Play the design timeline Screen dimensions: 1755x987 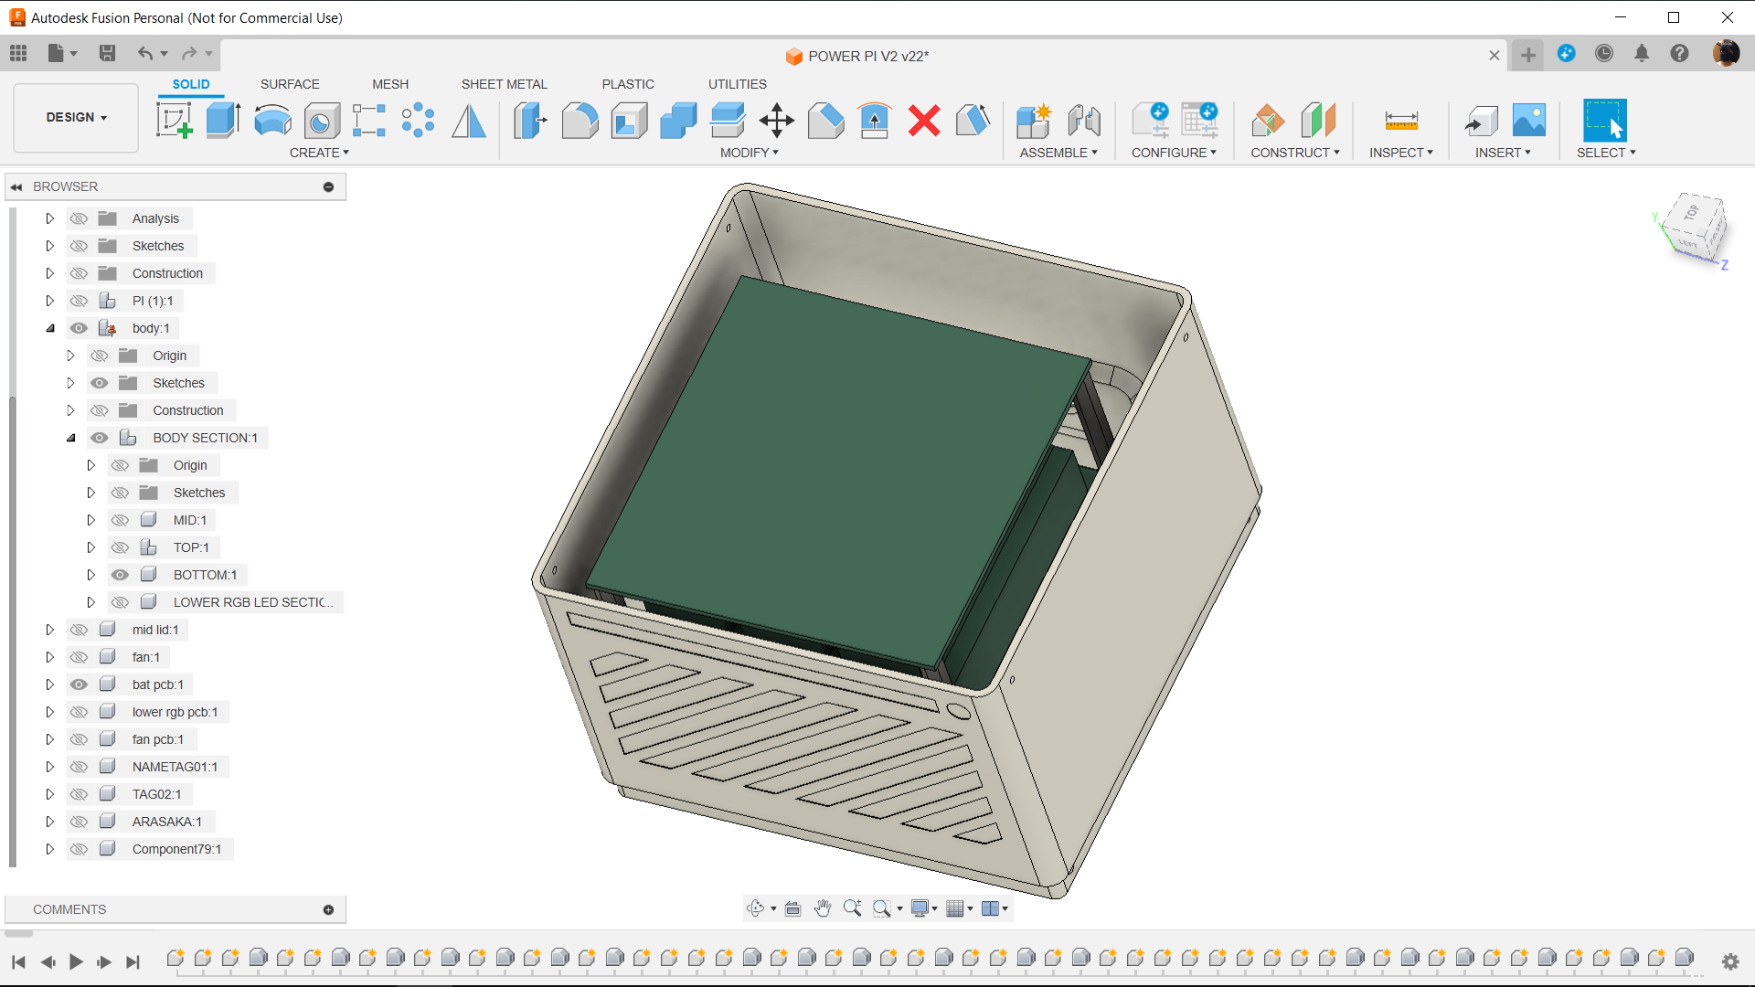coord(77,961)
